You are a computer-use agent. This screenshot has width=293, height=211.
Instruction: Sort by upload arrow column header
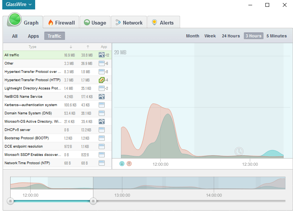[x=88, y=47]
